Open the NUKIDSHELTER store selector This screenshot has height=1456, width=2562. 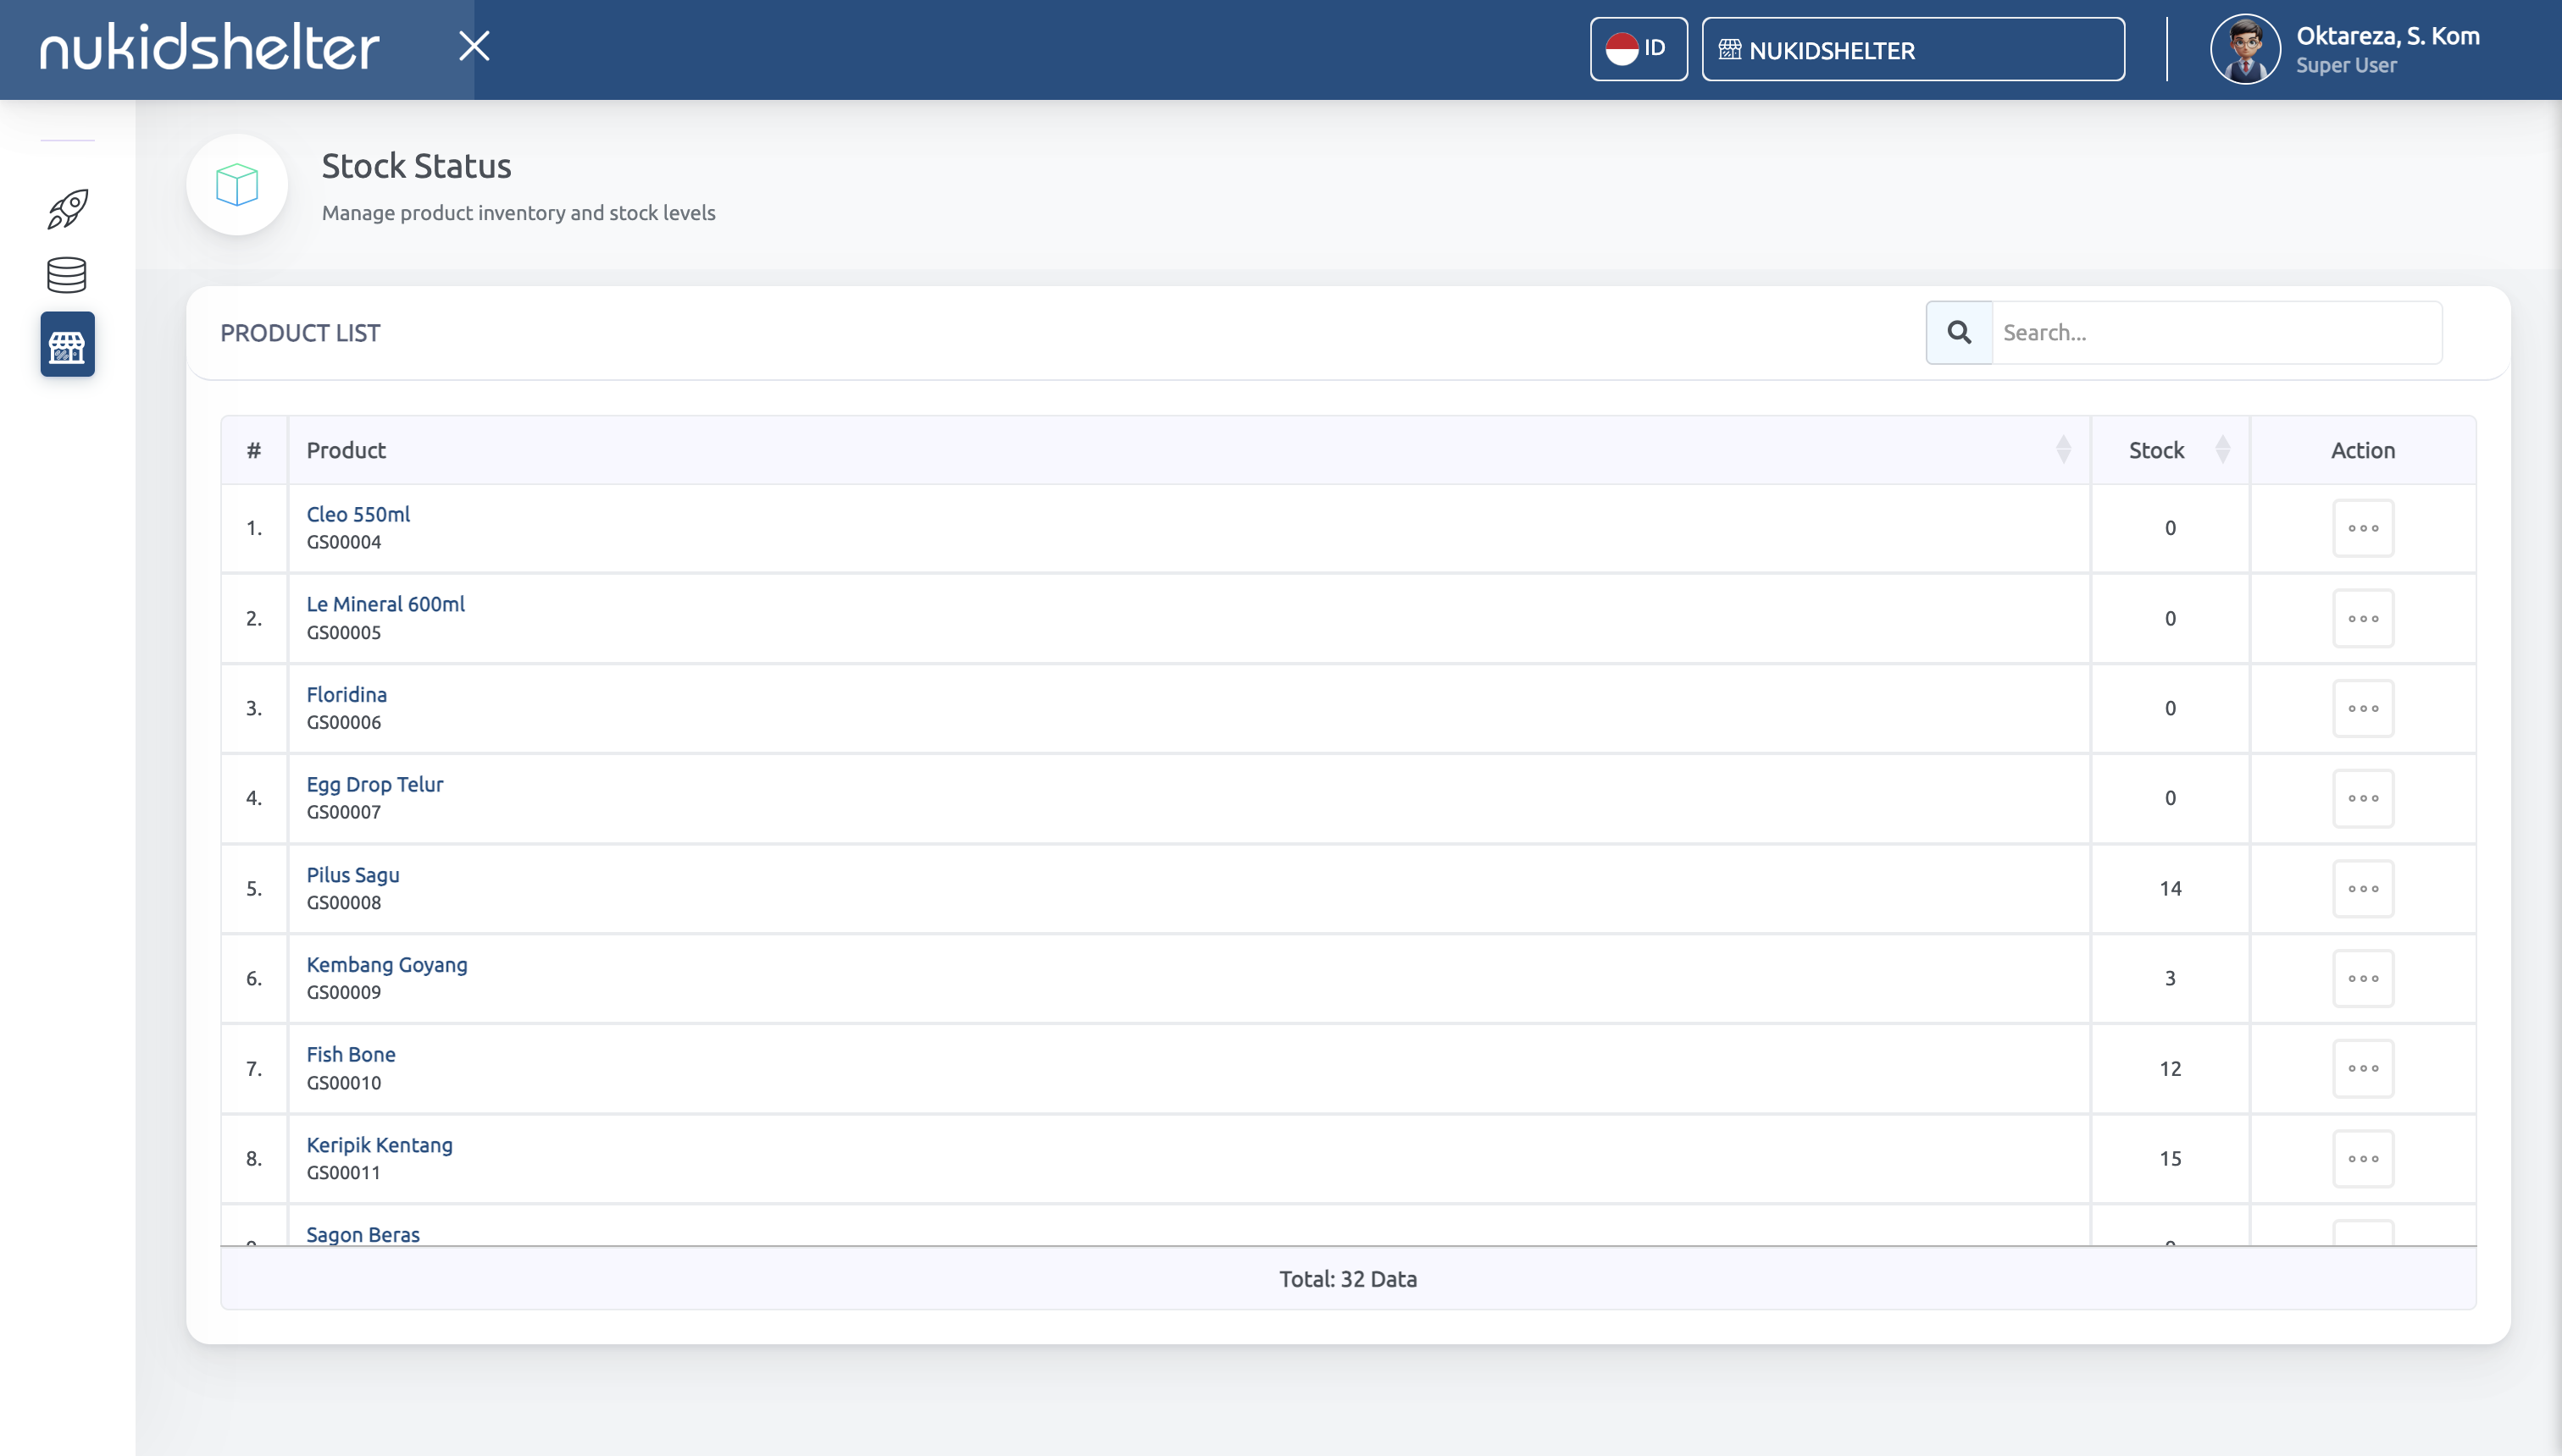1912,50
